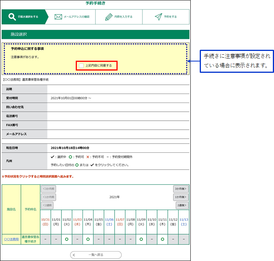Check the 上記内容に同意する checkbox
This screenshot has width=274, height=261.
[x=81, y=66]
